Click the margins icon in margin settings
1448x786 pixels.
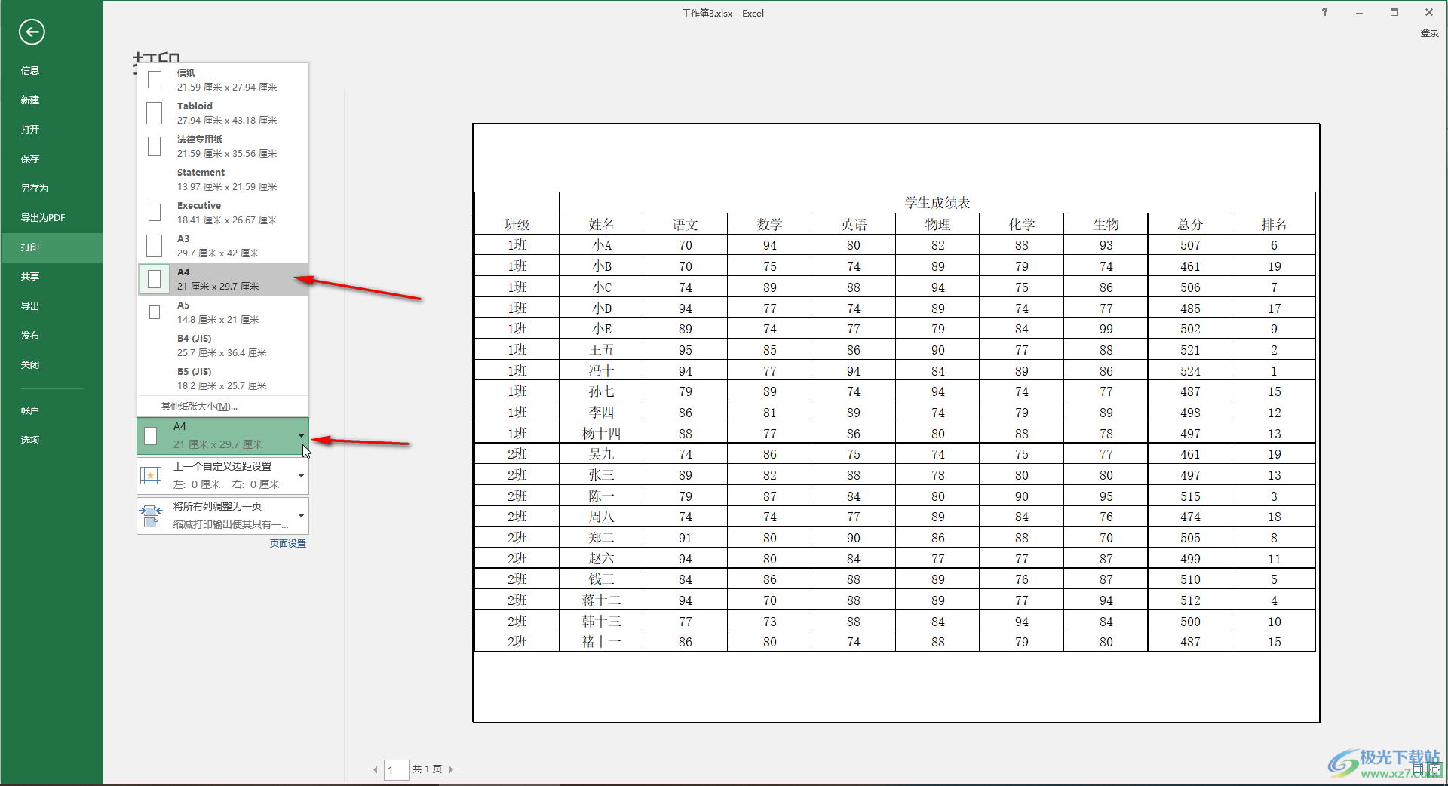click(x=151, y=476)
